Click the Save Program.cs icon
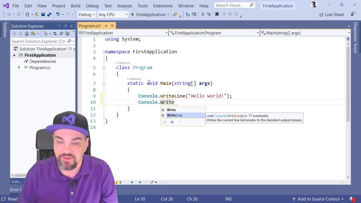 (x=43, y=14)
